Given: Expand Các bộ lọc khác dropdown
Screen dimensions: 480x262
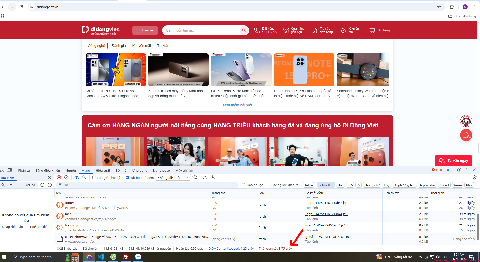Looking at the screenshot, I should [285, 185].
